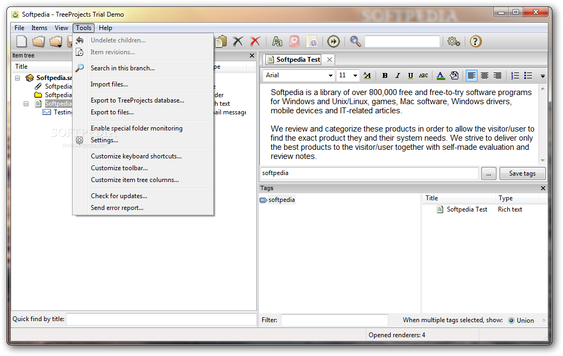This screenshot has width=563, height=356.
Task: Click the black X cut icon
Action: point(237,42)
